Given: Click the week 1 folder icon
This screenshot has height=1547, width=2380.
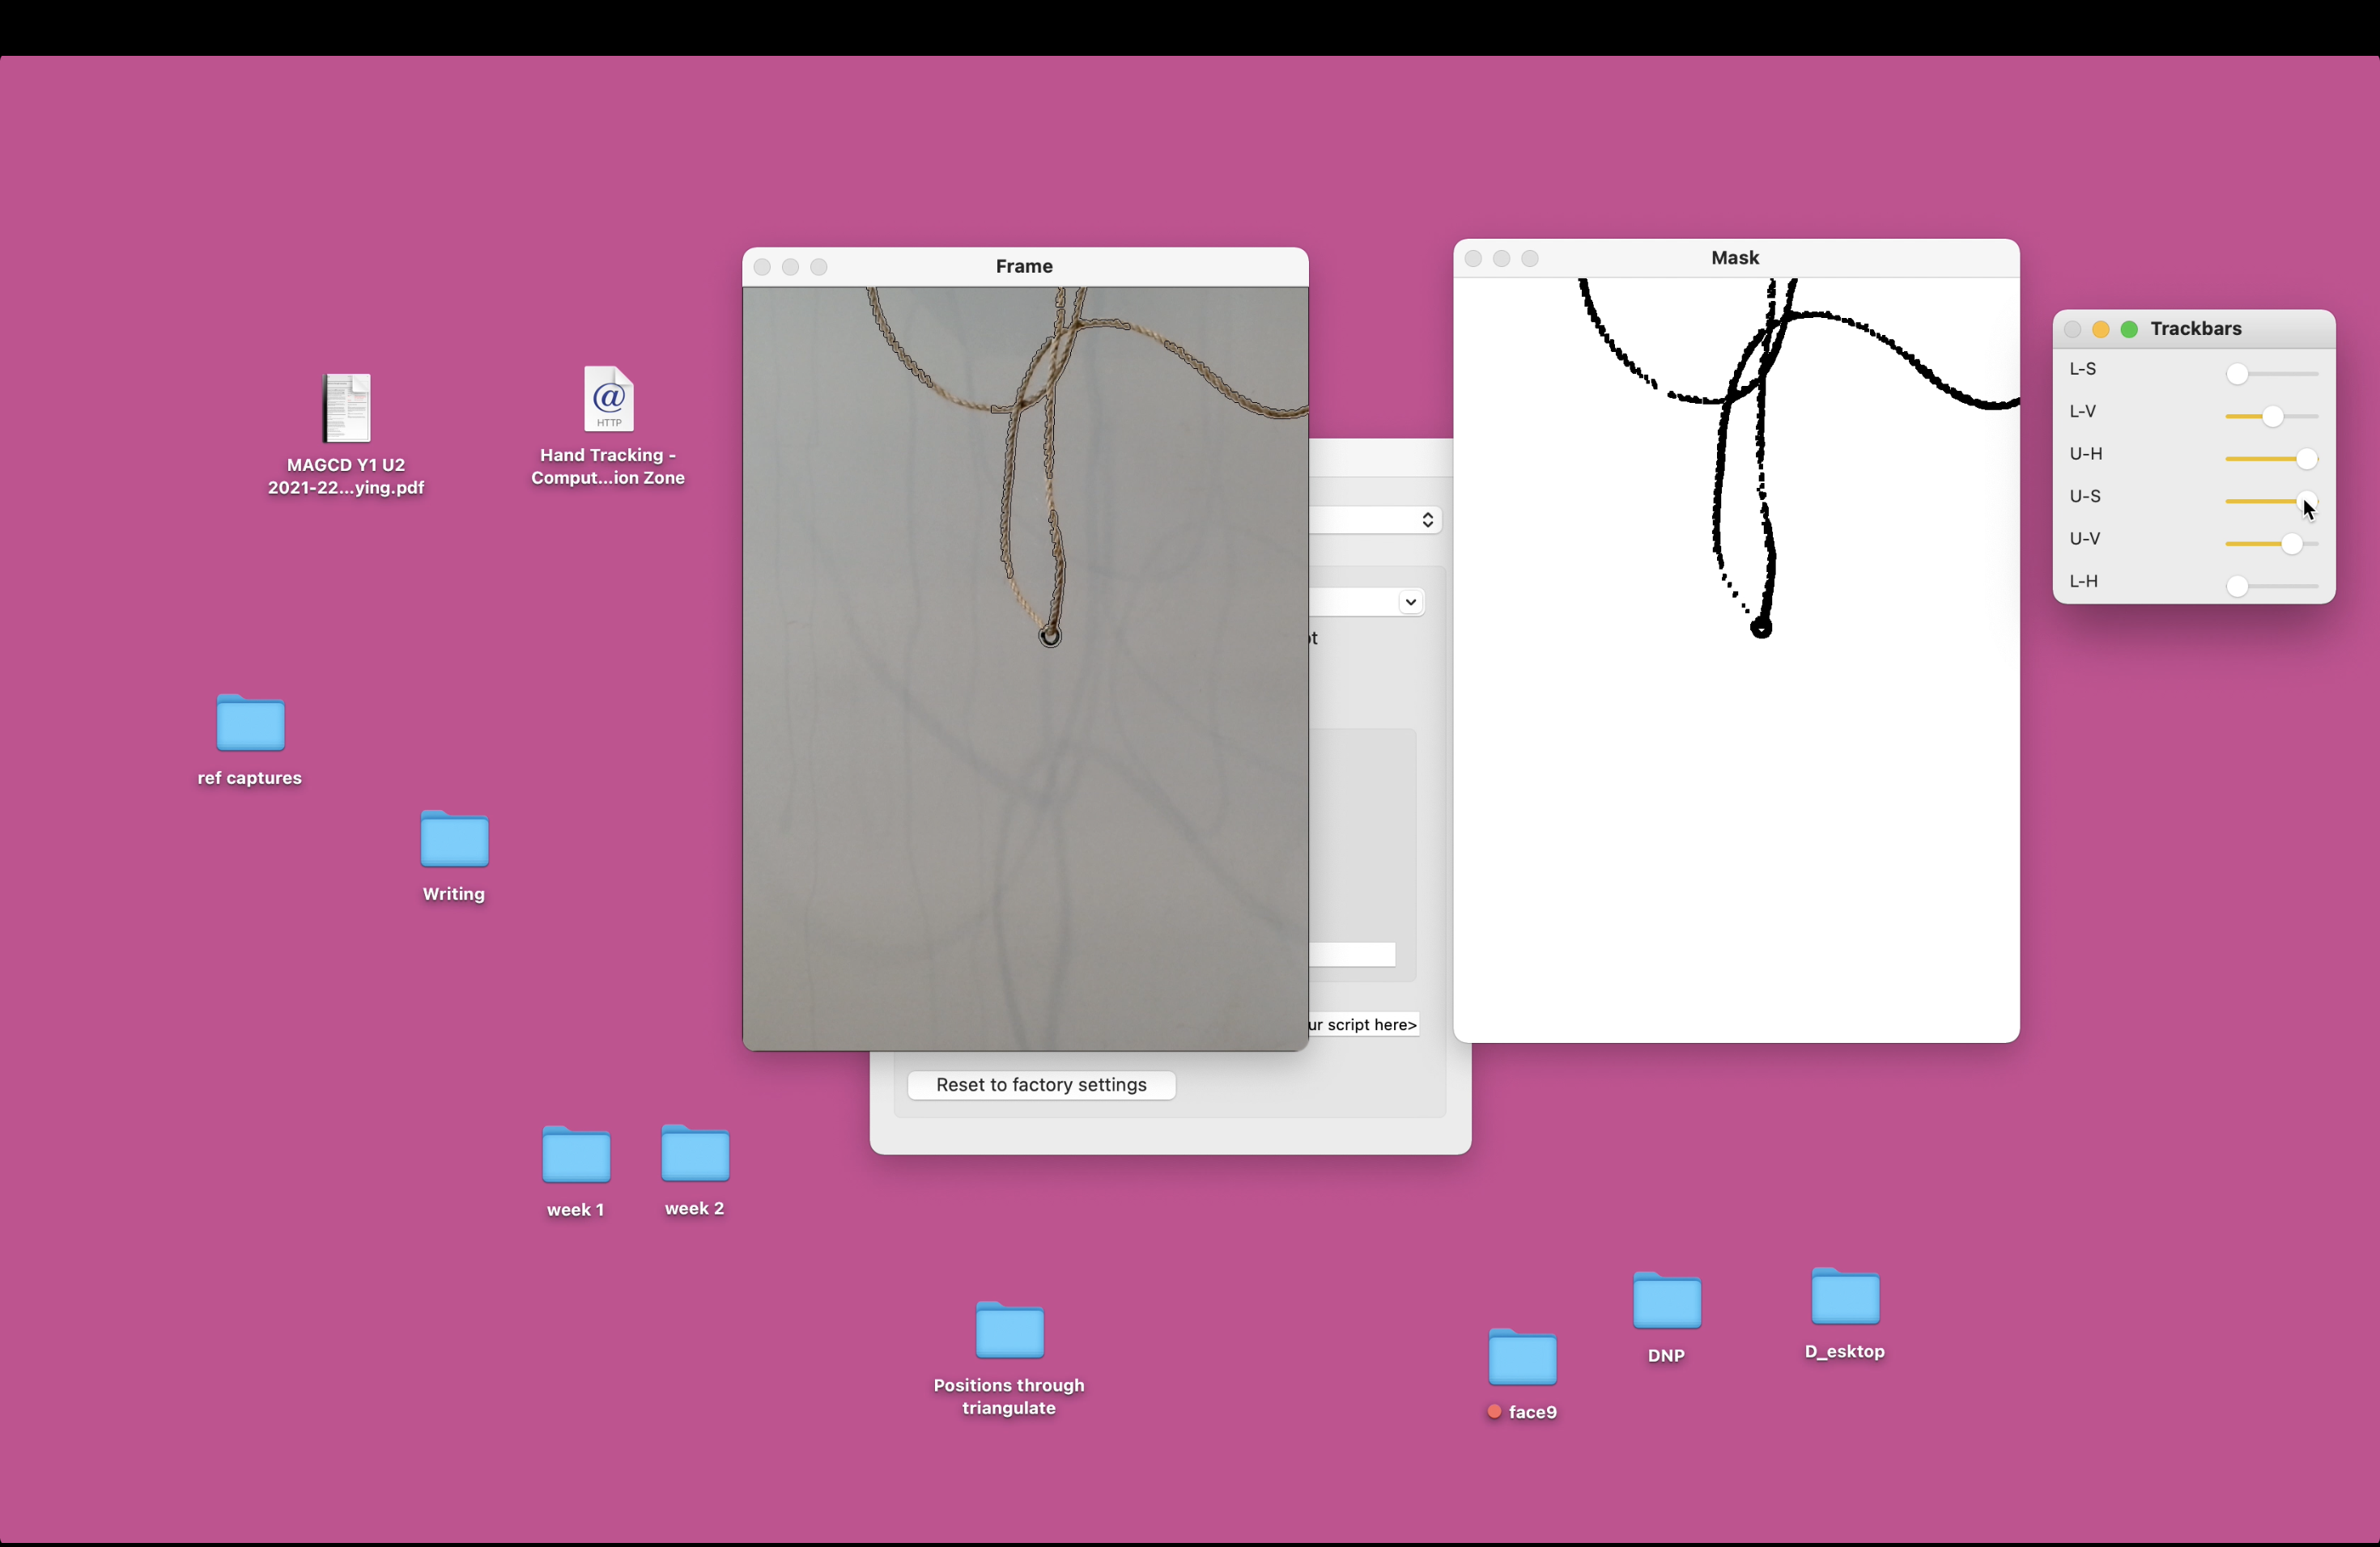Looking at the screenshot, I should point(576,1155).
